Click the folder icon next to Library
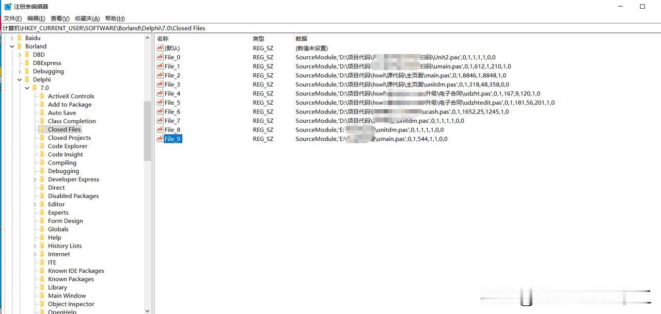The image size is (661, 314). (x=42, y=287)
